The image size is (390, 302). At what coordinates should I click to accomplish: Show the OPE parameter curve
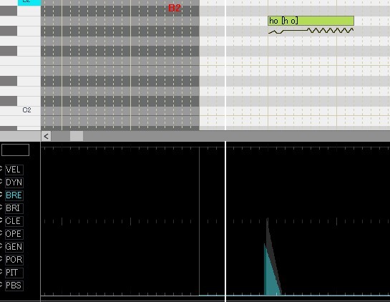[14, 234]
